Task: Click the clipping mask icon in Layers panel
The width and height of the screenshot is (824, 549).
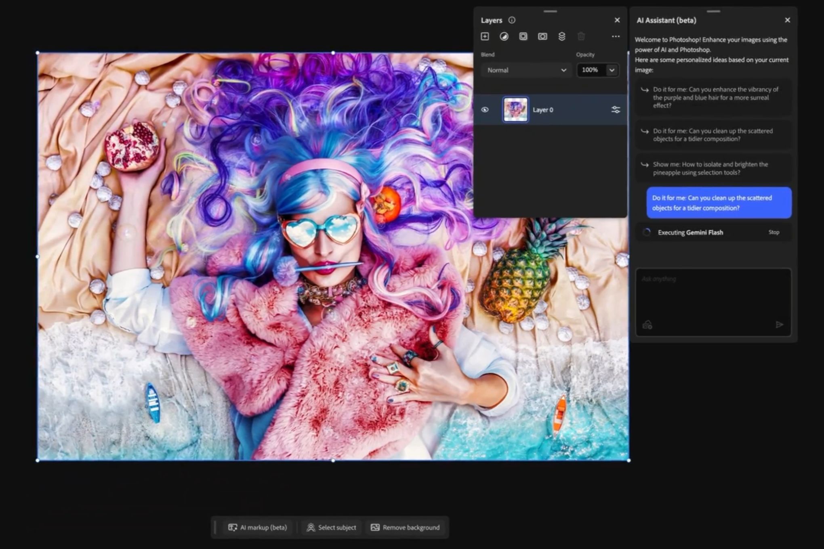Action: tap(542, 36)
